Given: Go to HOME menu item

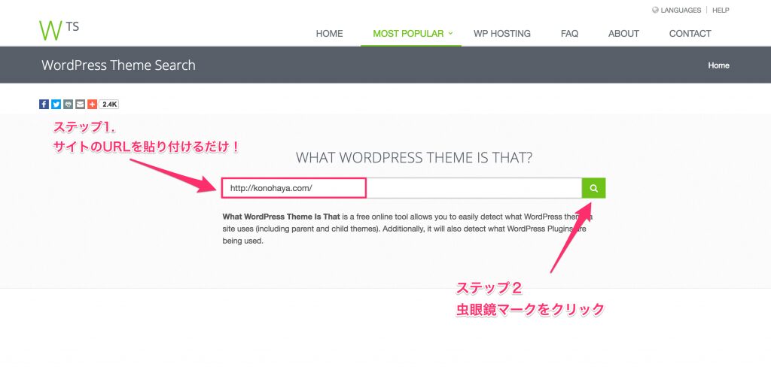Looking at the screenshot, I should tap(330, 33).
